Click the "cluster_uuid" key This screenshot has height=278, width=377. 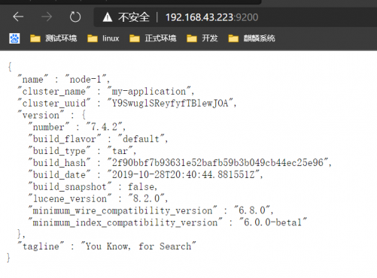point(54,103)
